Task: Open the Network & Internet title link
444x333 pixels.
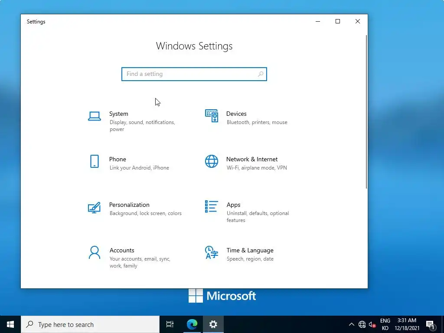Action: coord(252,160)
